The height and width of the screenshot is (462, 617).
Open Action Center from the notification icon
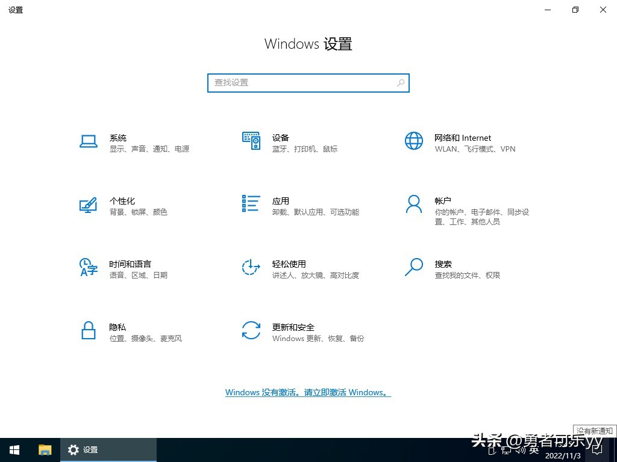point(597,450)
